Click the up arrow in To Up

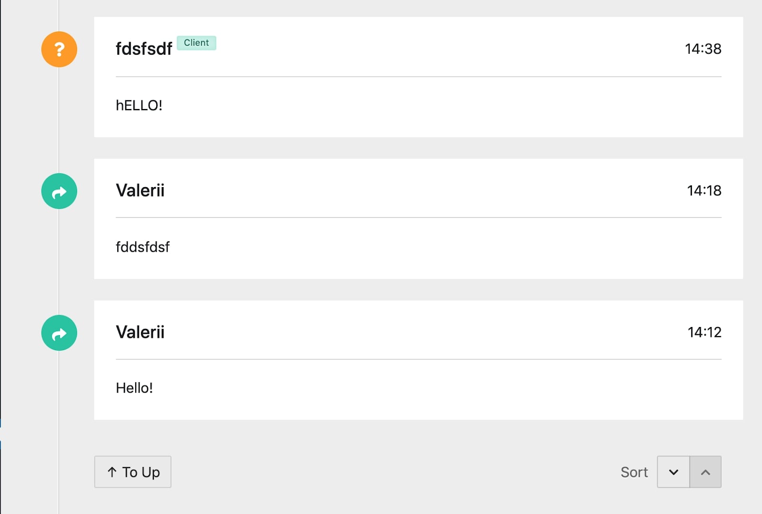pyautogui.click(x=112, y=472)
